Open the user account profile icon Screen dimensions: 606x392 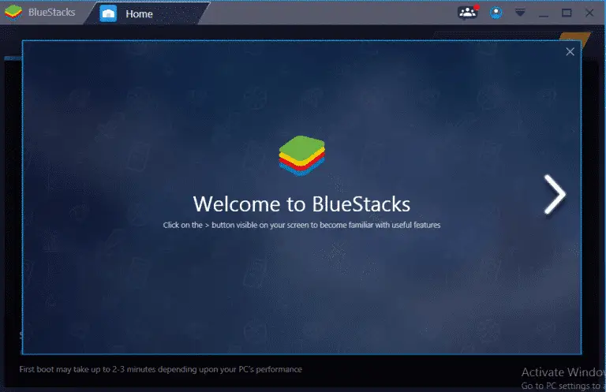(x=496, y=13)
